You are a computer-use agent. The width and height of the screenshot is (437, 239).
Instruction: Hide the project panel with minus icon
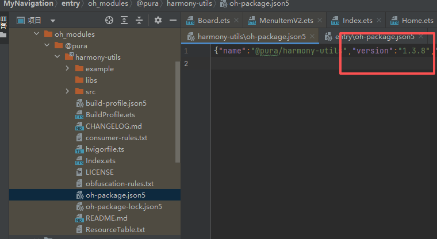pyautogui.click(x=173, y=20)
